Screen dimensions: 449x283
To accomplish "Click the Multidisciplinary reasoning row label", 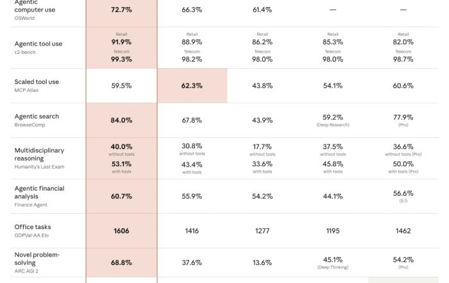I will (39, 154).
